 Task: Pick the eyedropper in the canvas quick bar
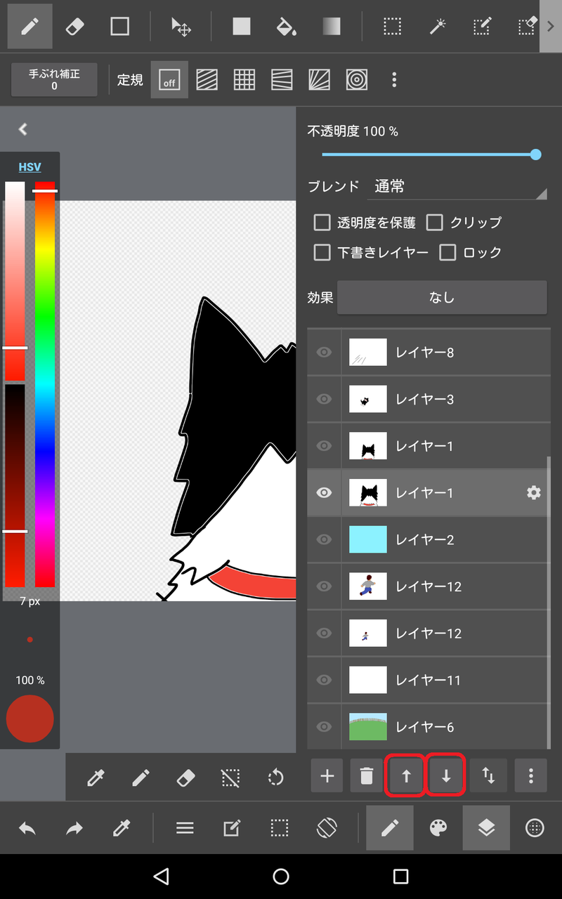(x=96, y=777)
